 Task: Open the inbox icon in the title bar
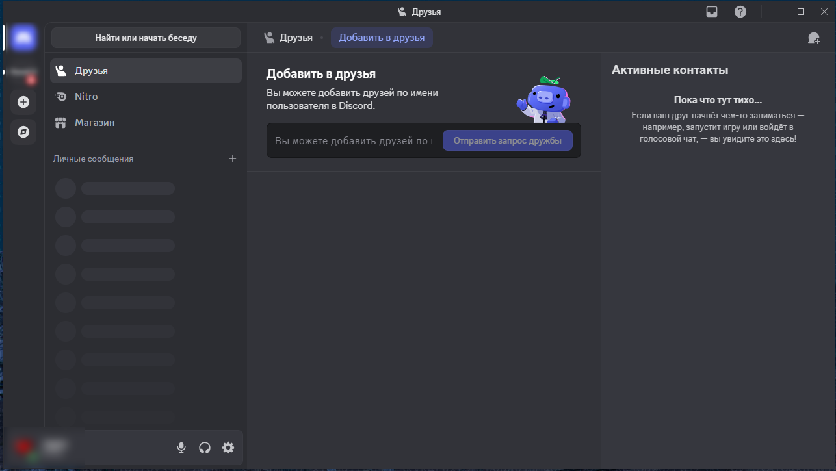point(712,12)
